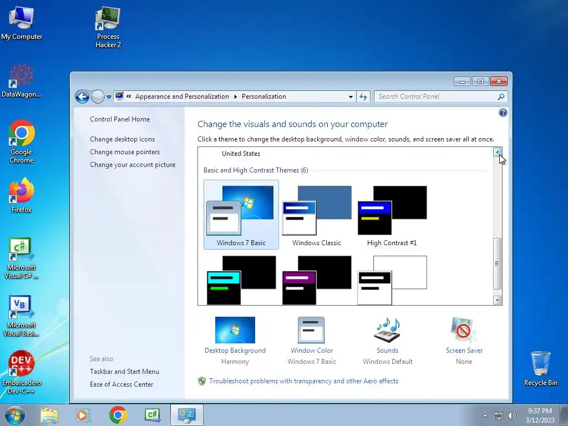Open My Computer desktop icon
This screenshot has width=568, height=426.
click(22, 23)
